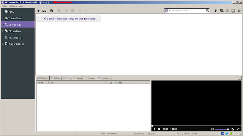The height and width of the screenshot is (136, 243).
Task: Switch to the Visionner tab
Action: pyautogui.click(x=43, y=78)
